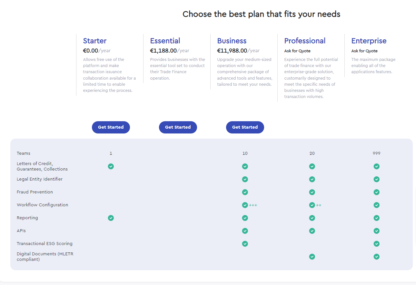Click Ask for Quote under Professional

click(297, 51)
